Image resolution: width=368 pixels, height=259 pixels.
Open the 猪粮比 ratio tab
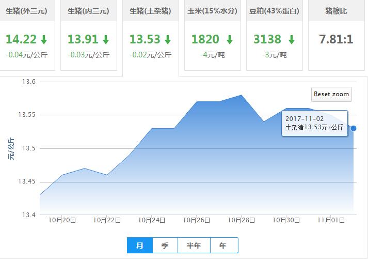[x=336, y=11]
